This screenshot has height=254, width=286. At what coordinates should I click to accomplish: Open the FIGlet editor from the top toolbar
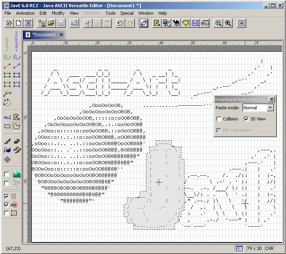pos(157,23)
